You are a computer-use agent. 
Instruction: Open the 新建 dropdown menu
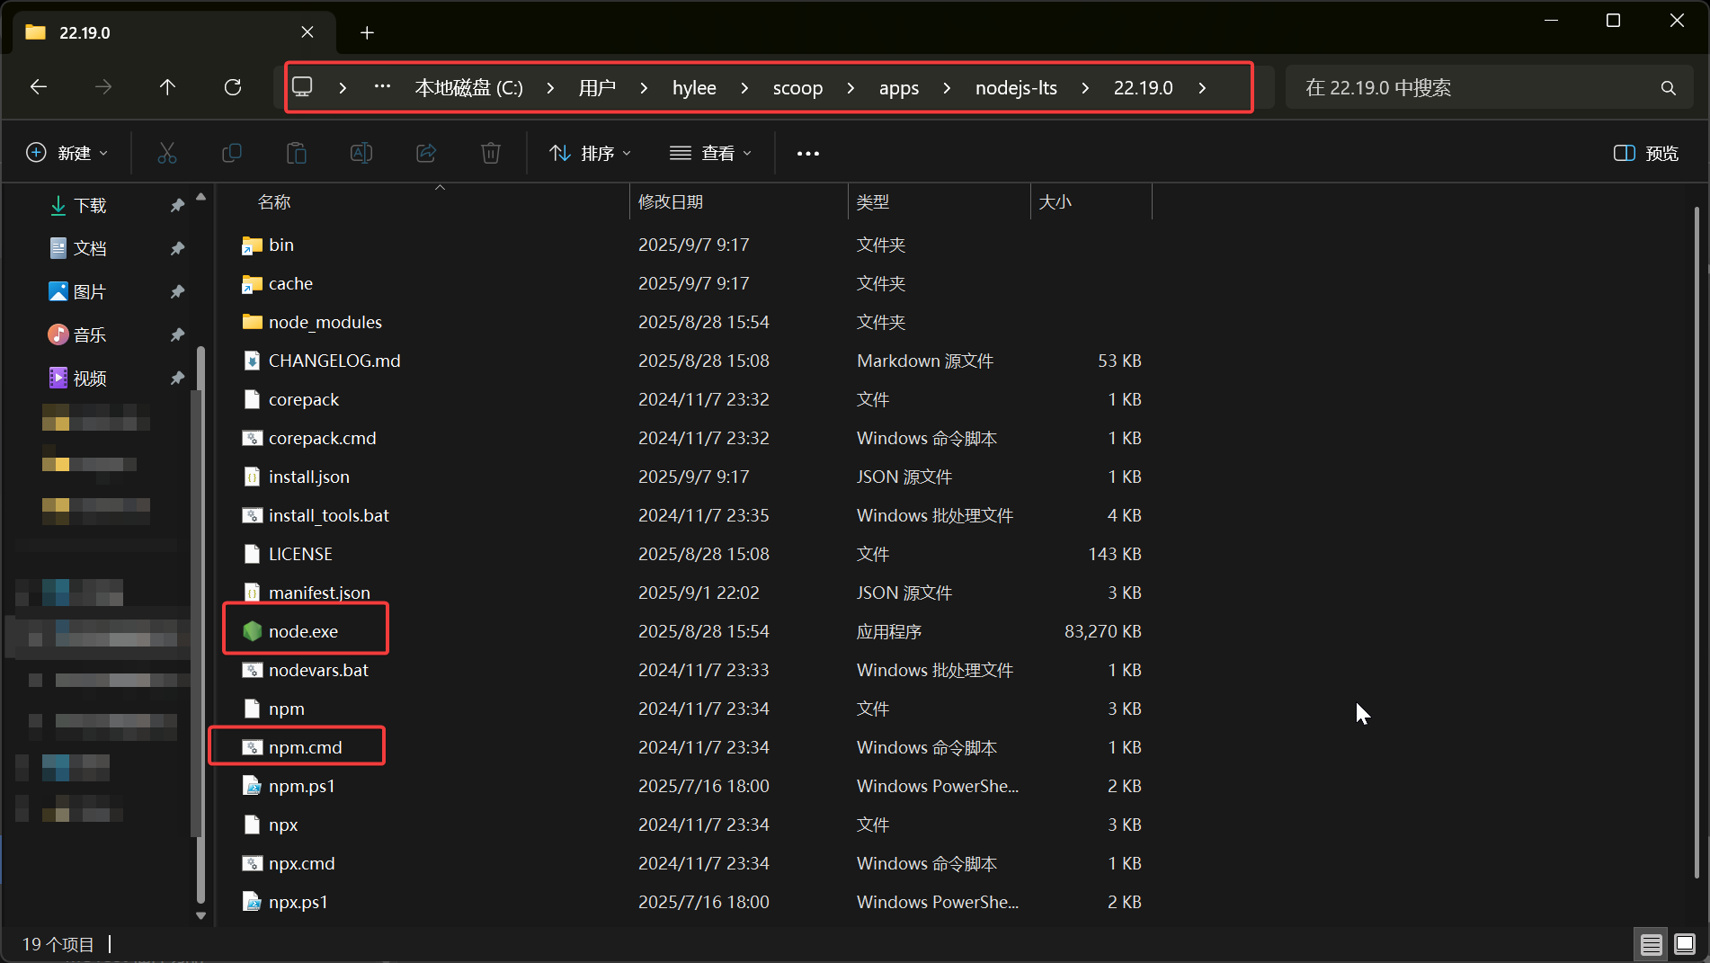click(67, 153)
